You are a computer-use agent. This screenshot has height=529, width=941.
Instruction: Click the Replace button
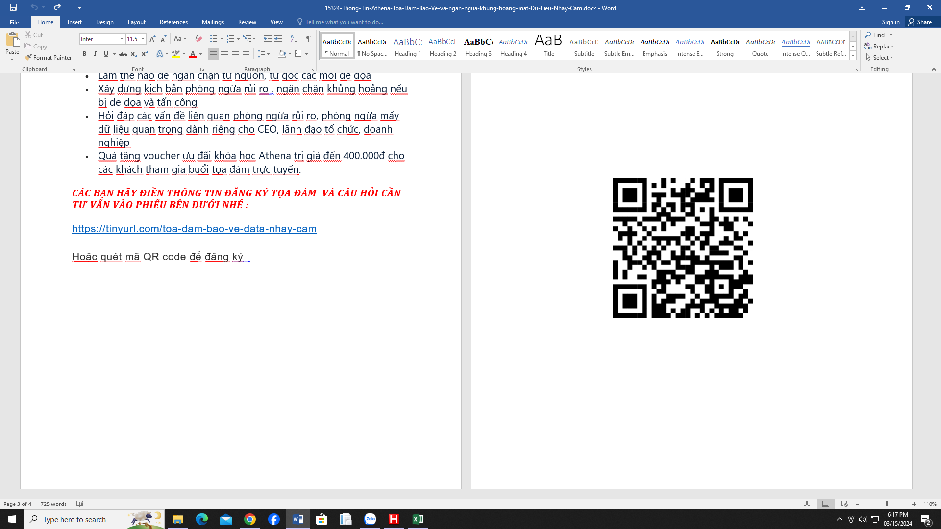point(879,46)
